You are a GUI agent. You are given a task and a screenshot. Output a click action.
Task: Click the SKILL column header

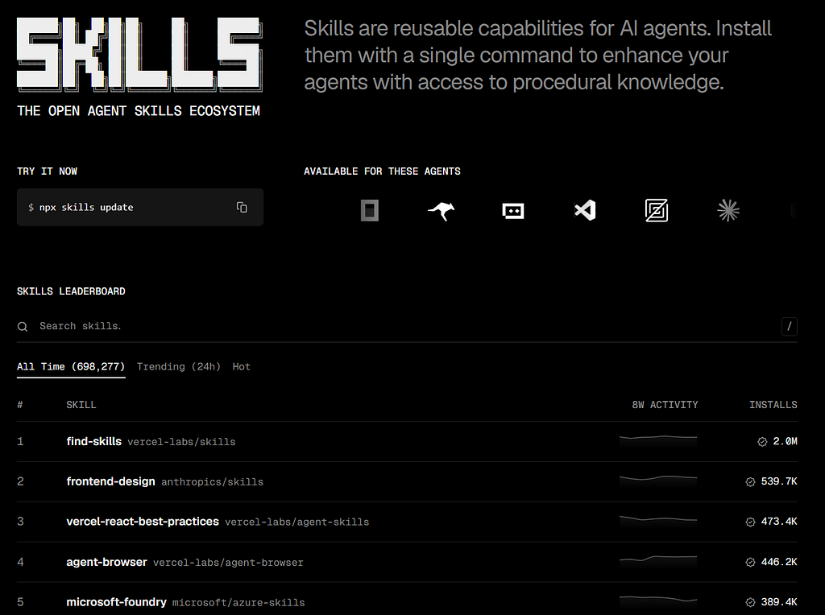coord(81,405)
